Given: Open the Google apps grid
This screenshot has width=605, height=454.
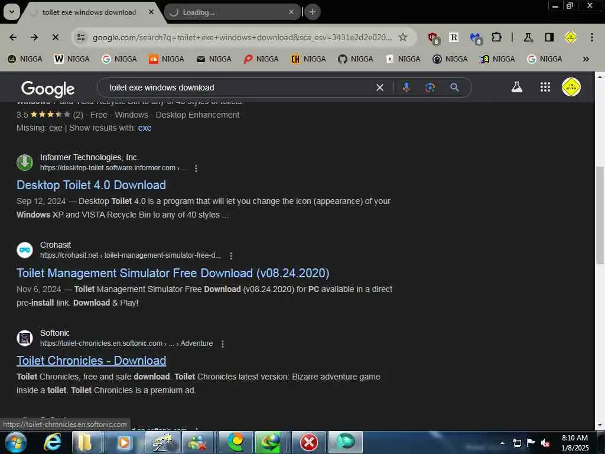Looking at the screenshot, I should (x=545, y=87).
